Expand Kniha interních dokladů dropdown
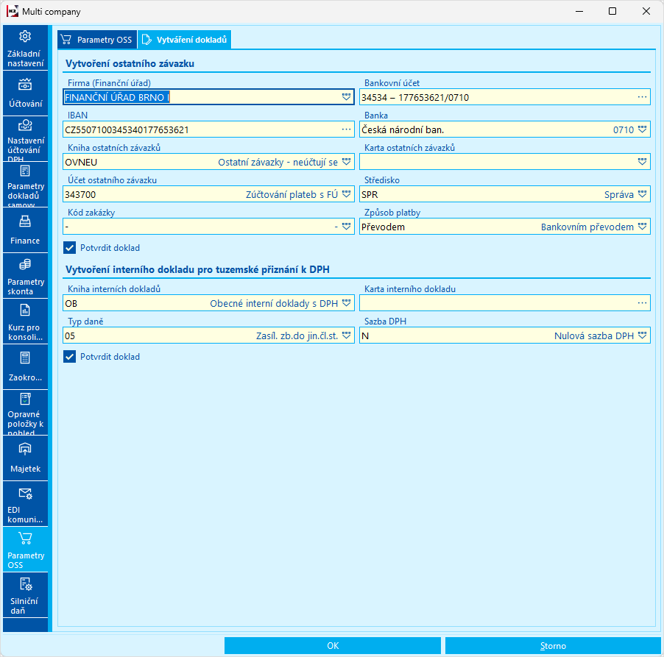Viewport: 664px width, 657px height. click(x=347, y=303)
